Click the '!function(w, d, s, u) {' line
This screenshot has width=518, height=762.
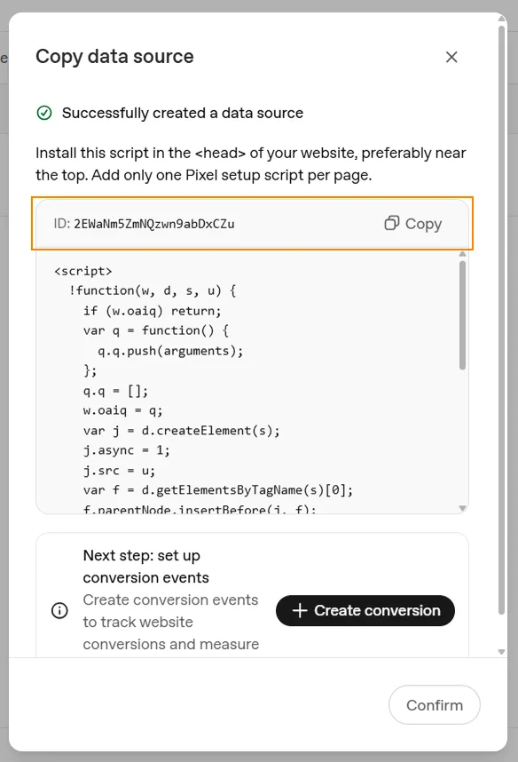[153, 290]
